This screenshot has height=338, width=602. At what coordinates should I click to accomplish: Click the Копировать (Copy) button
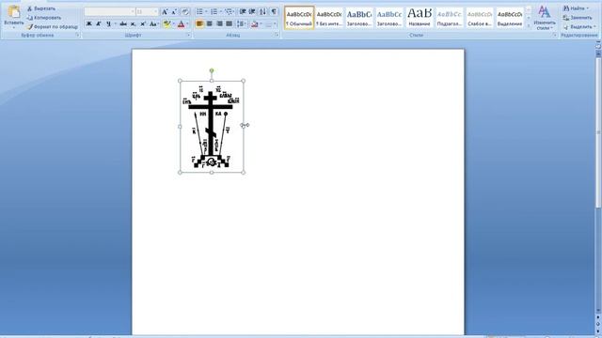pos(44,18)
